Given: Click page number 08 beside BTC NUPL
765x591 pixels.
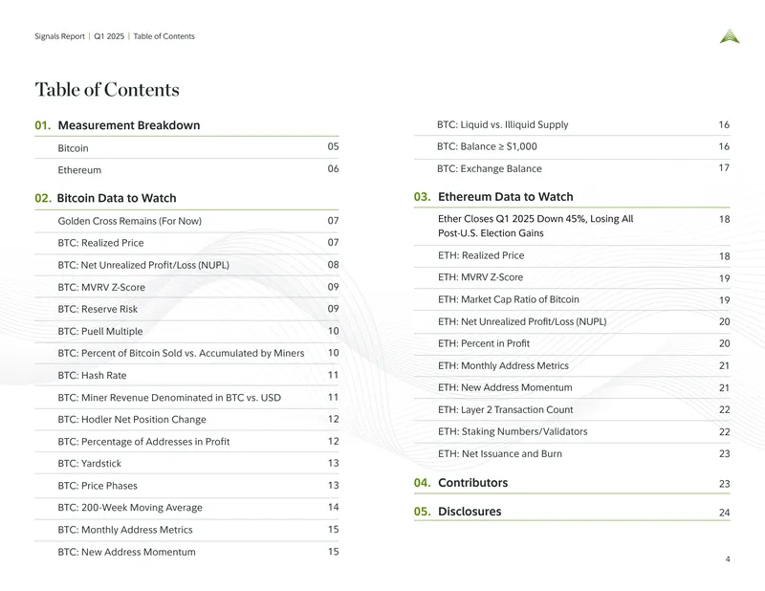Looking at the screenshot, I should 333,265.
